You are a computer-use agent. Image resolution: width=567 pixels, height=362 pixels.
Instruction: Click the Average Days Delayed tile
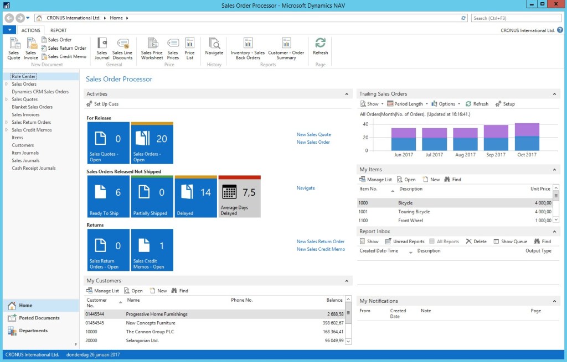239,197
